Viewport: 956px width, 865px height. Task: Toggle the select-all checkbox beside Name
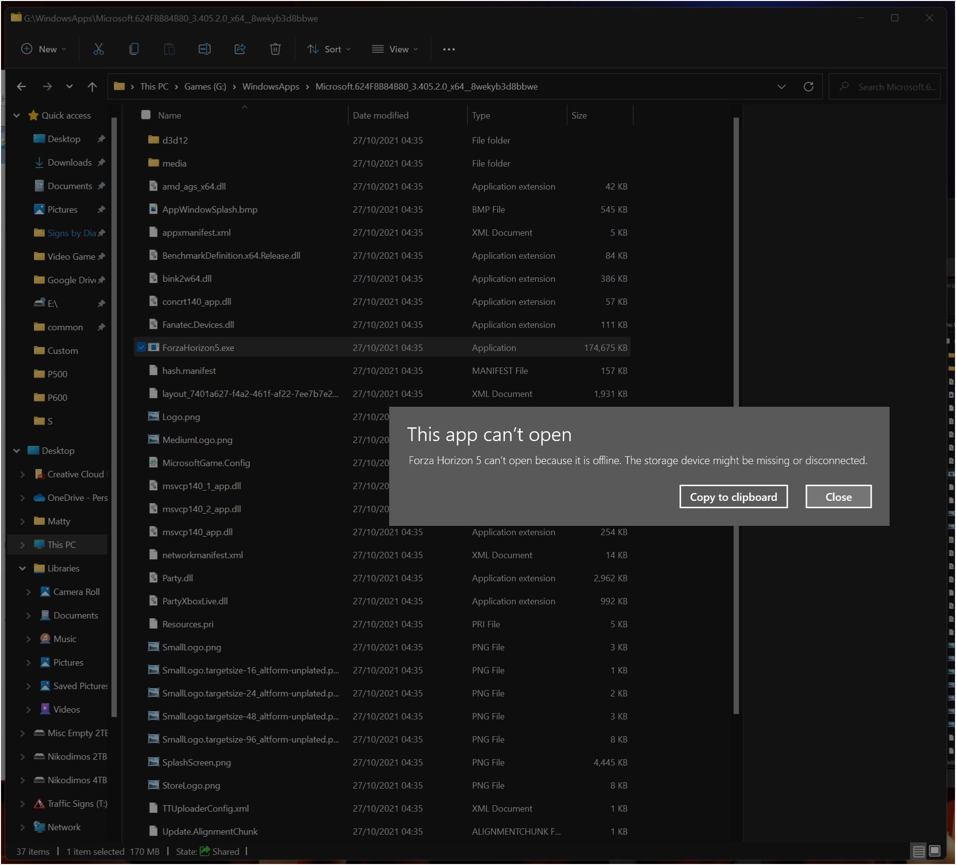pyautogui.click(x=146, y=115)
